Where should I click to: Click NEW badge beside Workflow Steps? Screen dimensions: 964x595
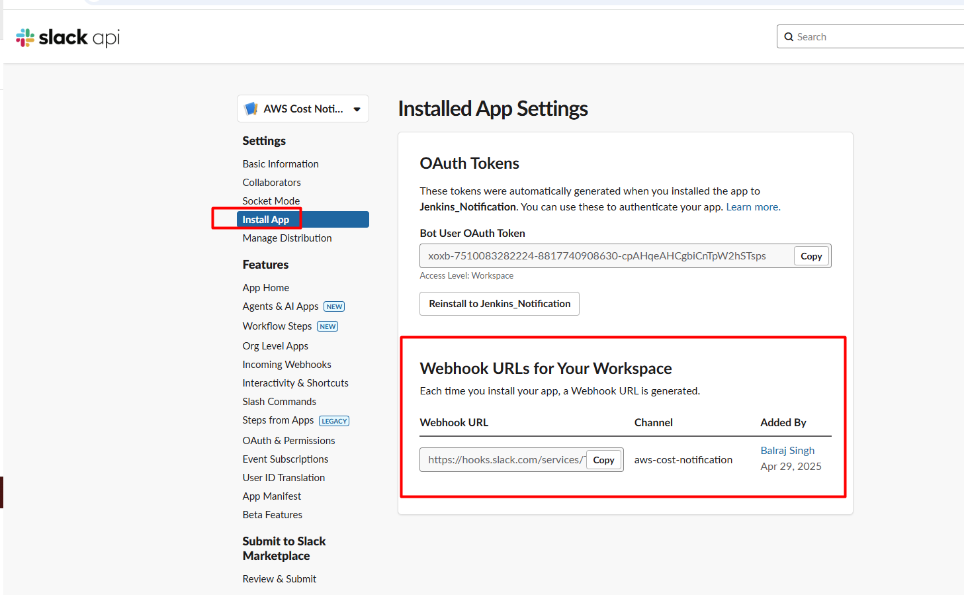328,326
